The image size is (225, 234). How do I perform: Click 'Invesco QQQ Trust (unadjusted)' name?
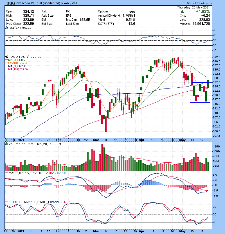click(x=38, y=3)
